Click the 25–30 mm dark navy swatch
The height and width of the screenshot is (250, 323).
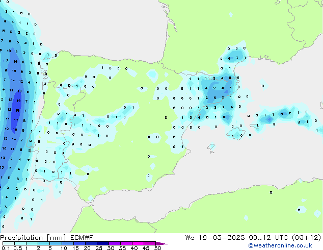click(x=102, y=243)
